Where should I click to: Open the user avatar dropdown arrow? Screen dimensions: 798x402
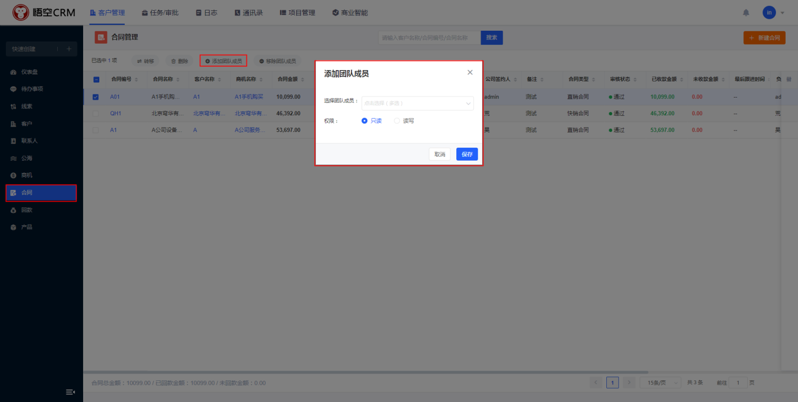(782, 12)
